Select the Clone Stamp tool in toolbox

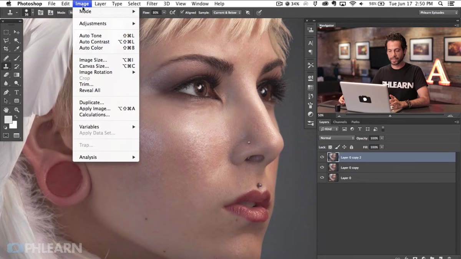pos(6,67)
